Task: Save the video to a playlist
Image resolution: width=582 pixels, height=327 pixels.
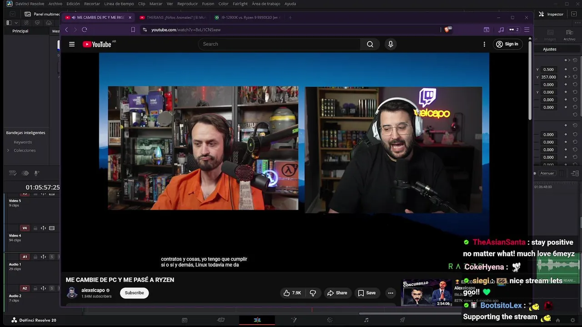Action: [366, 293]
